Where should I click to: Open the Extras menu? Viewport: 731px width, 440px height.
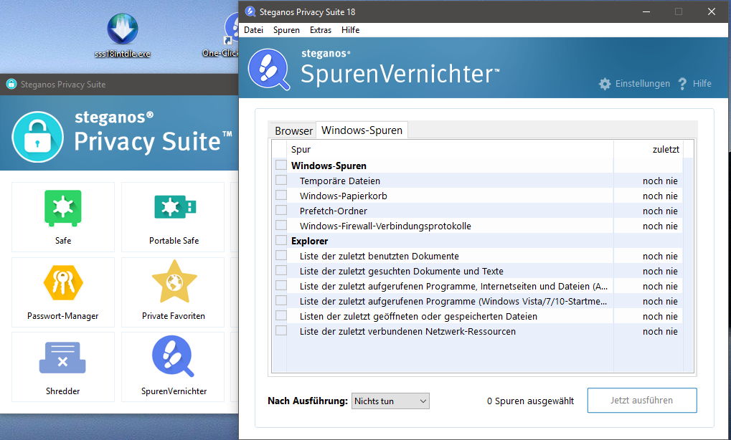pyautogui.click(x=320, y=30)
